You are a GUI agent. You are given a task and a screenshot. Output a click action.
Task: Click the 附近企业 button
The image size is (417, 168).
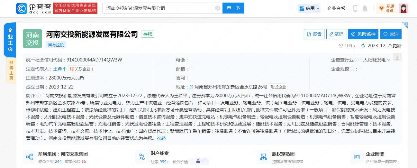tap(278, 87)
